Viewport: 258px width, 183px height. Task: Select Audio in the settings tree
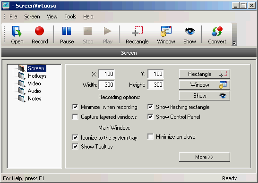coord(34,91)
